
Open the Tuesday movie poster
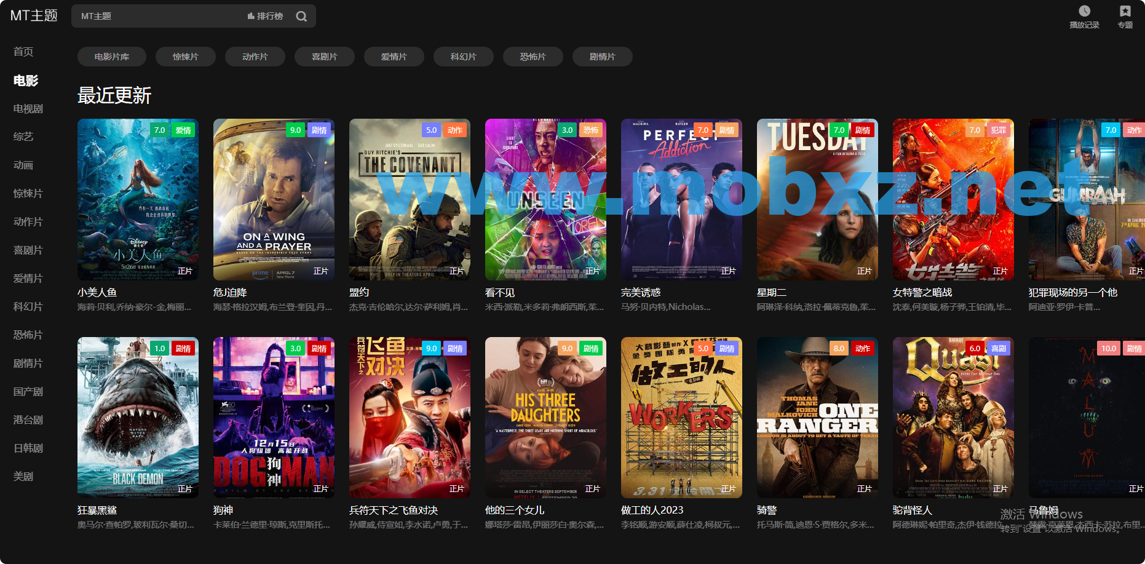click(817, 199)
